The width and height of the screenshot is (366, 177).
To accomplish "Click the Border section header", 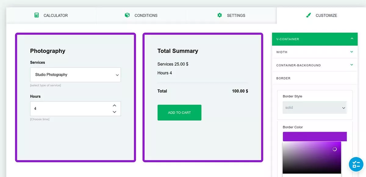I will coord(315,78).
